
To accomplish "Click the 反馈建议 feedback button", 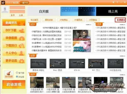I will (x=120, y=20).
